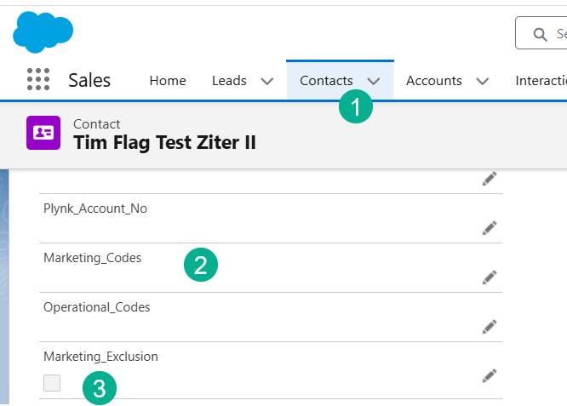The width and height of the screenshot is (567, 406).
Task: Expand the Leads tab dropdown chevron
Action: pyautogui.click(x=266, y=81)
